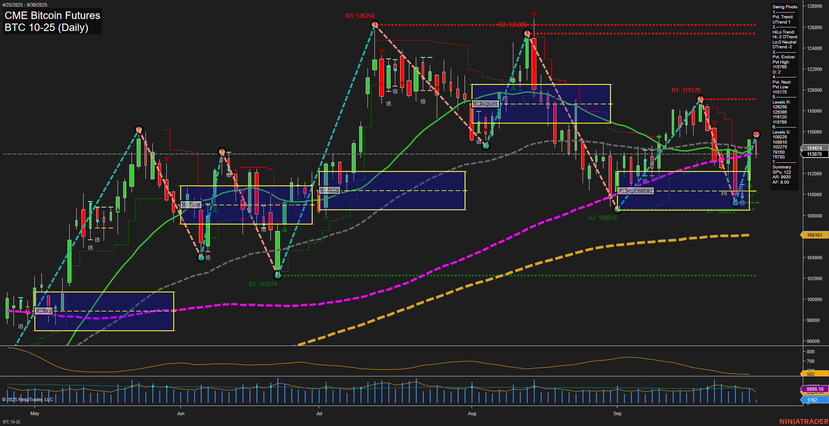Click the 2025 NinjaTrader LLC copyright text

click(28, 399)
